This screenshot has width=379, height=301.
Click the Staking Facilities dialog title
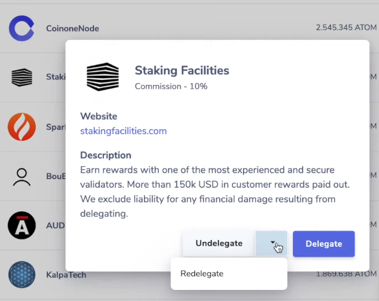coord(182,71)
